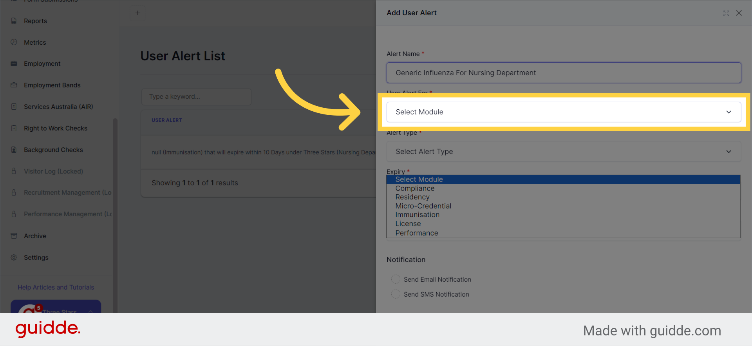This screenshot has width=752, height=346.
Task: Open the Select Alert Type dropdown
Action: click(x=564, y=152)
